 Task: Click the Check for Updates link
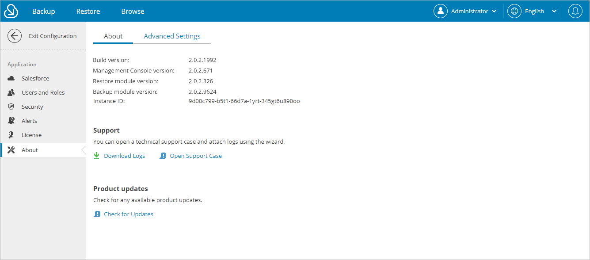tap(129, 214)
